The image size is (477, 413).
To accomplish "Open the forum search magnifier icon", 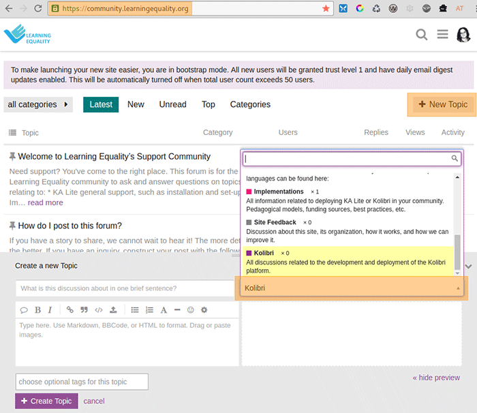I will coord(422,35).
